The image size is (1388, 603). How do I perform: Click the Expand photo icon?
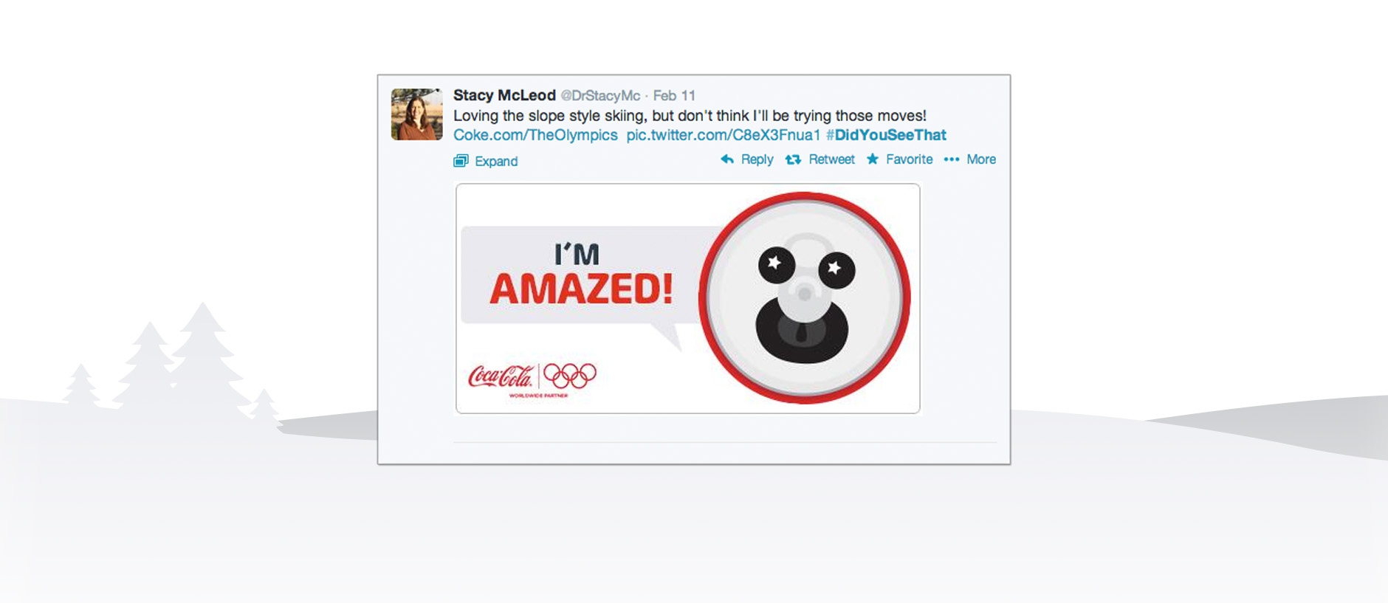(461, 161)
